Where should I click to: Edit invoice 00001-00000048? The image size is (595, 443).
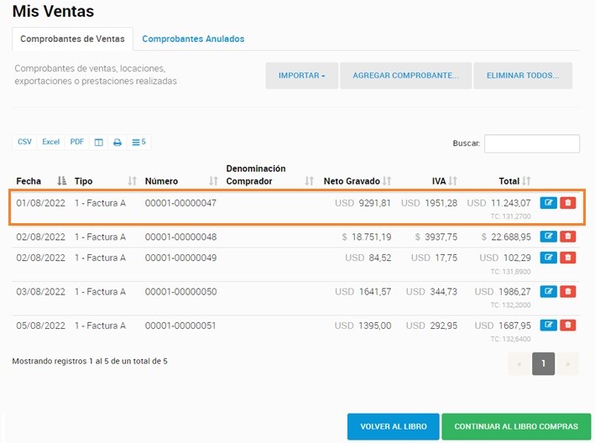tap(548, 237)
